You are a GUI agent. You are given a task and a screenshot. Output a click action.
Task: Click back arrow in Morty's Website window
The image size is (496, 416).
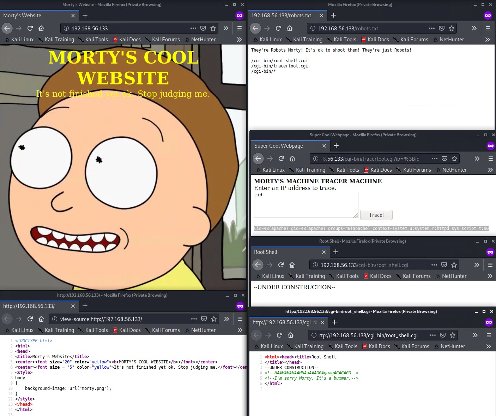coord(7,28)
